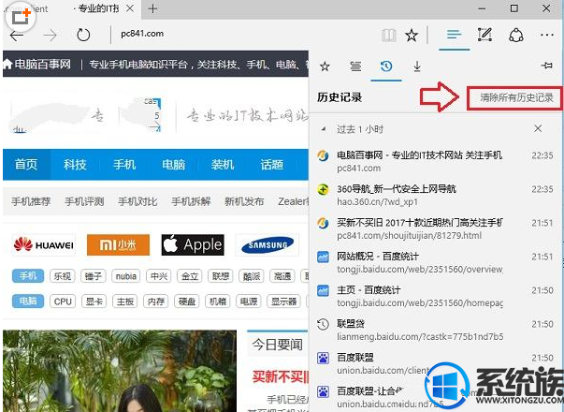Click the 今日要闻 heading
The width and height of the screenshot is (564, 412).
[278, 345]
